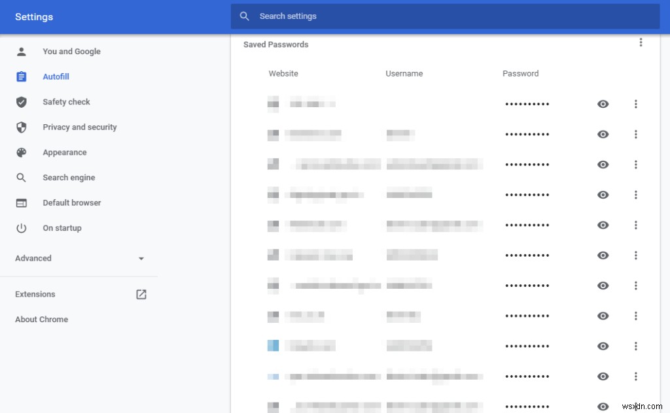Viewport: 670px width, 413px height.
Task: Show the password in the first row
Action: pyautogui.click(x=603, y=104)
